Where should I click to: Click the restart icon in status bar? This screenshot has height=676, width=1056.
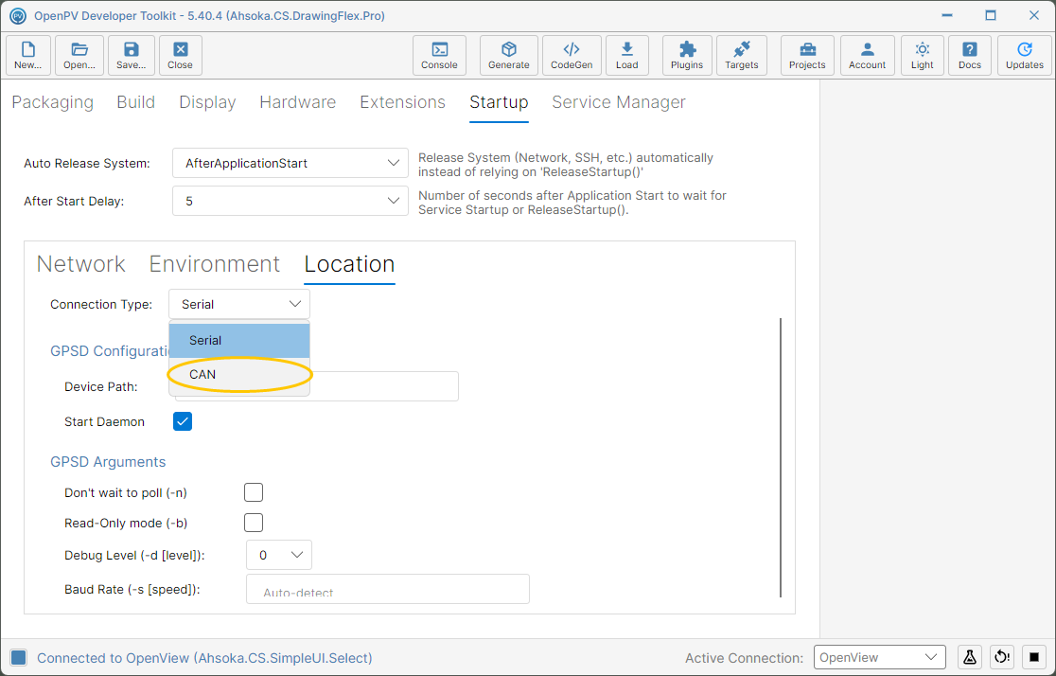coord(1002,657)
